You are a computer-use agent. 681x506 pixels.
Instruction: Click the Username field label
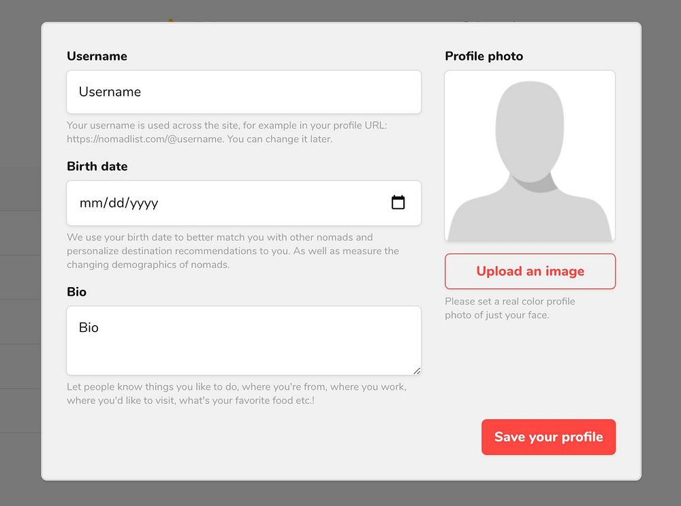[97, 56]
